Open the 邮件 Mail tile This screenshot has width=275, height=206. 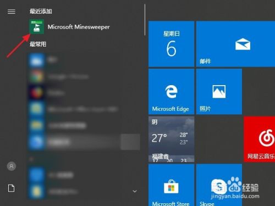click(235, 44)
